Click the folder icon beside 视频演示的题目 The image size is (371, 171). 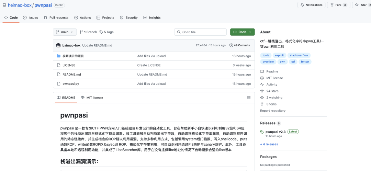59,56
